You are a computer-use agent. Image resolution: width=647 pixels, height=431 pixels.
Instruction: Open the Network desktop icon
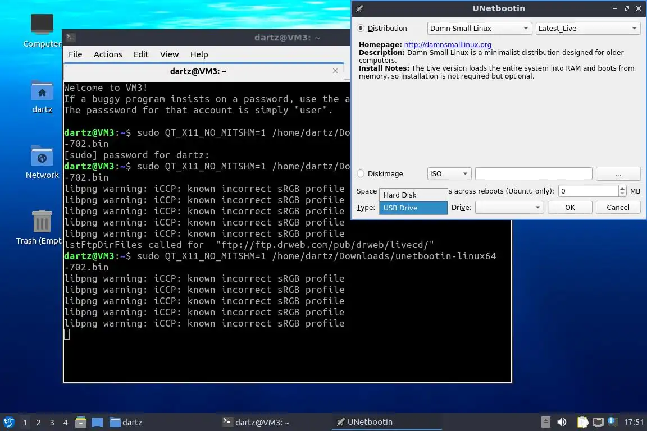42,162
